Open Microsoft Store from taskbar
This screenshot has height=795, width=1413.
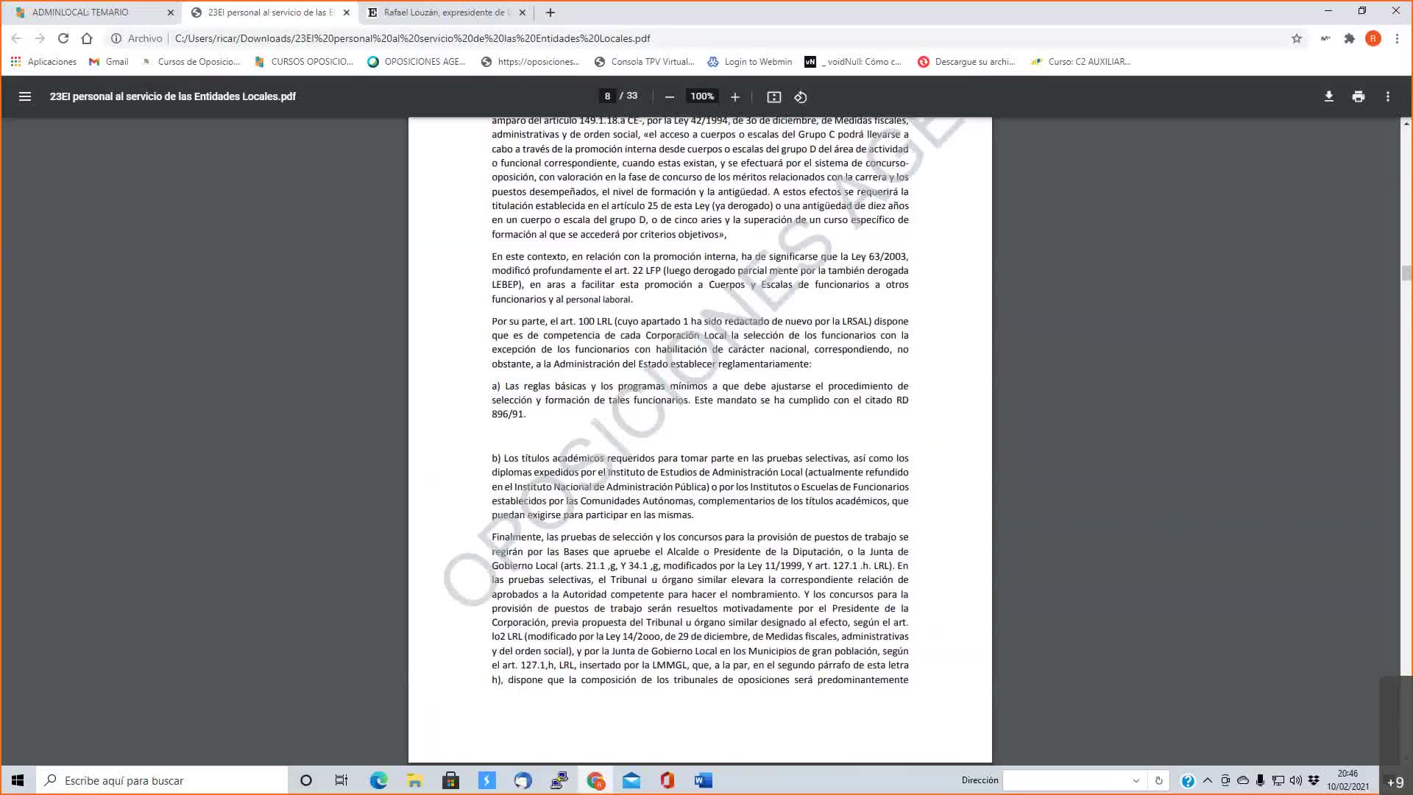click(450, 780)
